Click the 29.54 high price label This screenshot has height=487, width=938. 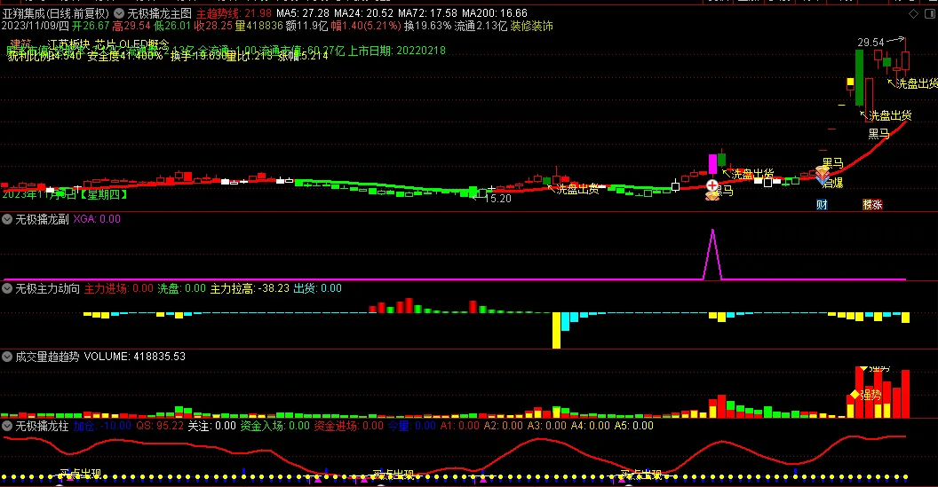pyautogui.click(x=870, y=42)
